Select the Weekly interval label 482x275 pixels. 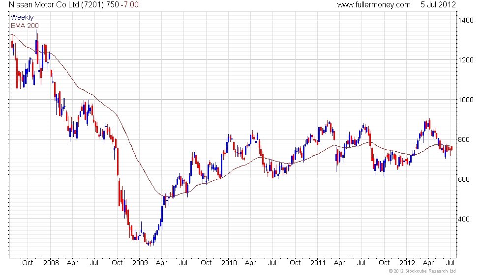tap(22, 18)
